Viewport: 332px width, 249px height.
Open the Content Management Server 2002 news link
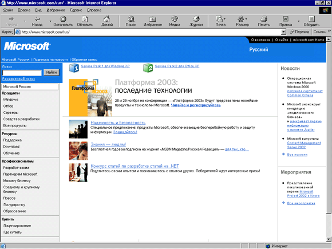tap(304, 145)
